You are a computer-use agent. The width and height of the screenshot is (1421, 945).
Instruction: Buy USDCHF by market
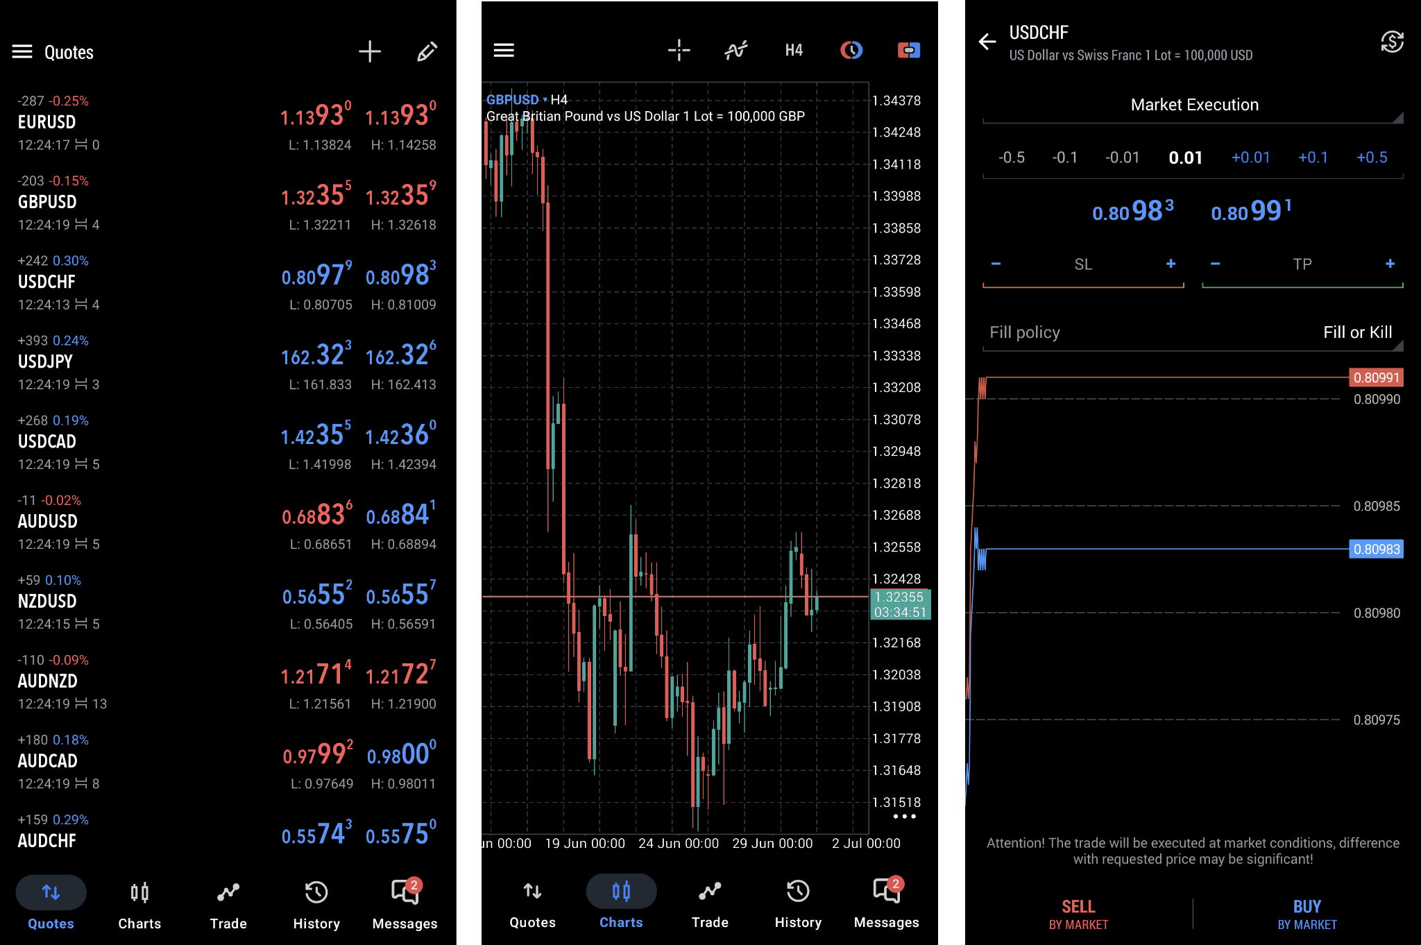1307,914
